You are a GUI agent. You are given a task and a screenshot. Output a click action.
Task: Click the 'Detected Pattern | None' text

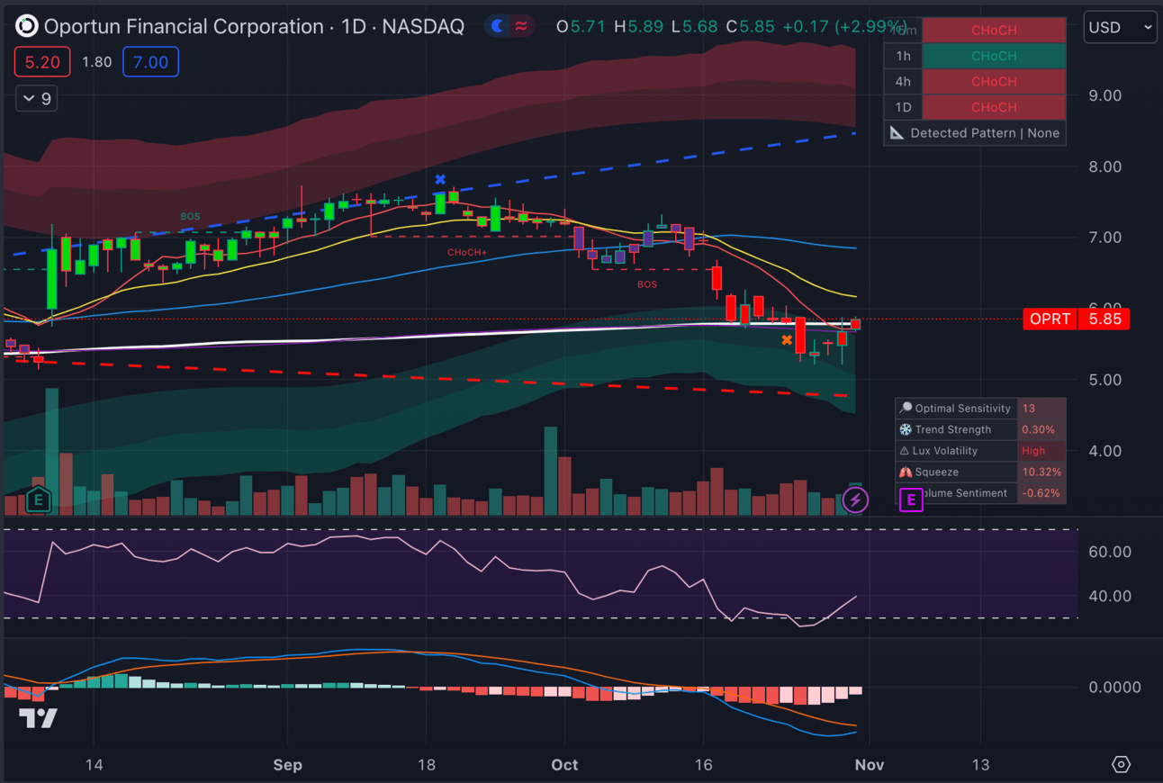(x=985, y=133)
